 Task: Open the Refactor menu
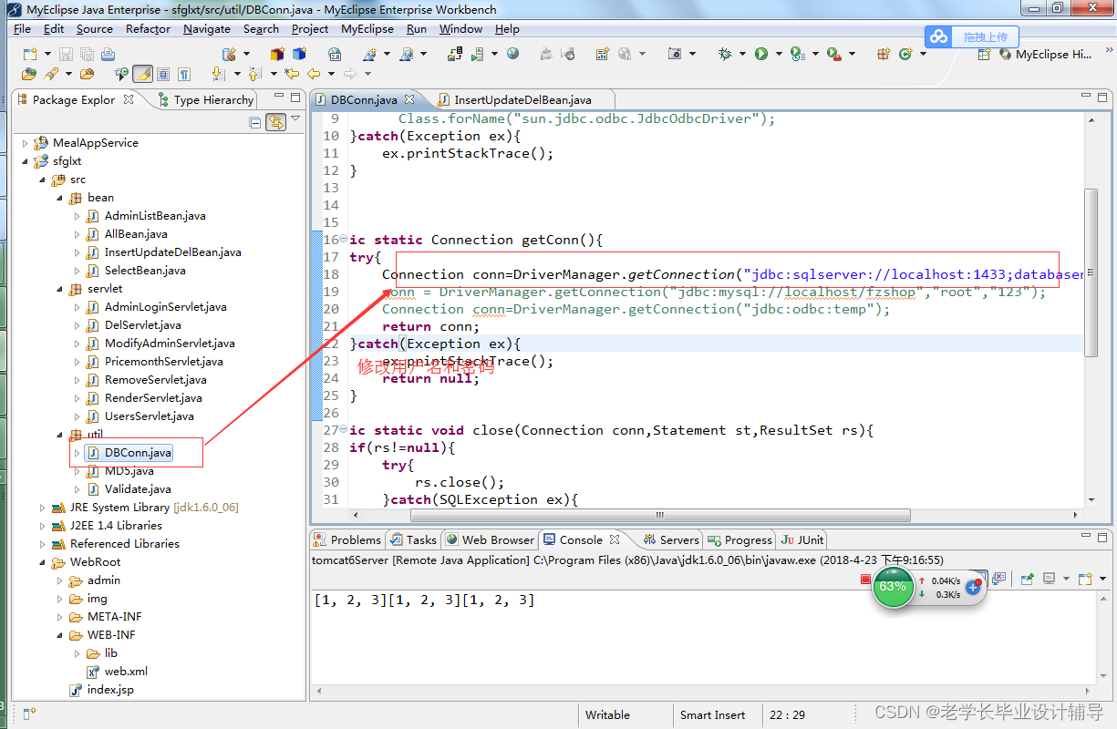pyautogui.click(x=149, y=28)
